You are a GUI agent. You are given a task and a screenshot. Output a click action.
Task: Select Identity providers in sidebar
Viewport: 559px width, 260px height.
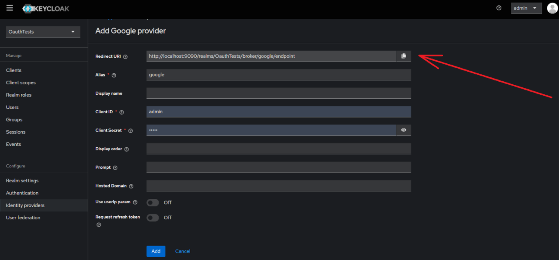tap(44, 205)
